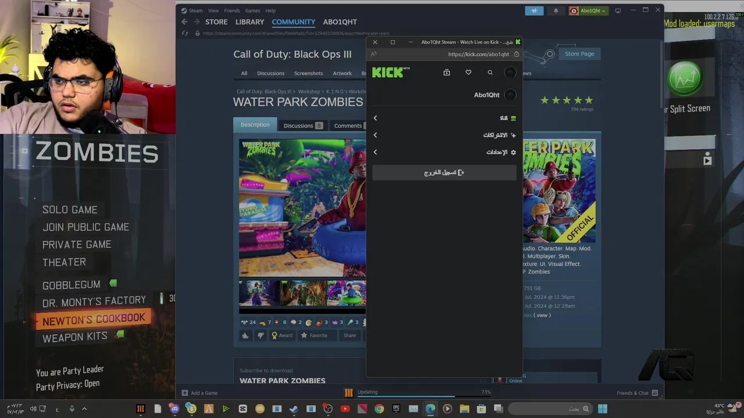This screenshot has height=418, width=744.
Task: Select the lazy river tube thumbnail
Action: click(x=346, y=293)
